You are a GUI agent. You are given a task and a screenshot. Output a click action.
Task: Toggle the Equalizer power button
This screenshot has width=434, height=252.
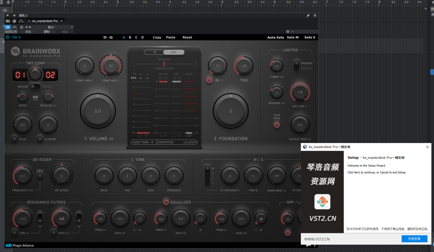(x=166, y=202)
